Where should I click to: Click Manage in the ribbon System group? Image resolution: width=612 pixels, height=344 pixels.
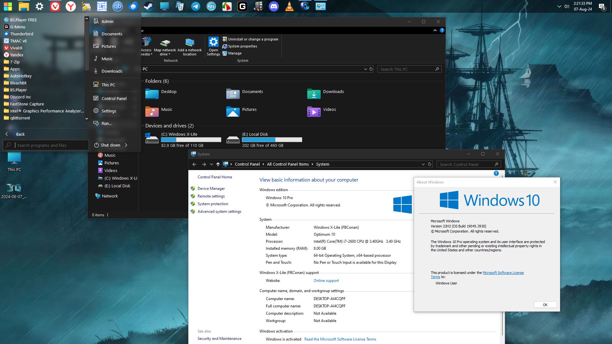pos(232,53)
